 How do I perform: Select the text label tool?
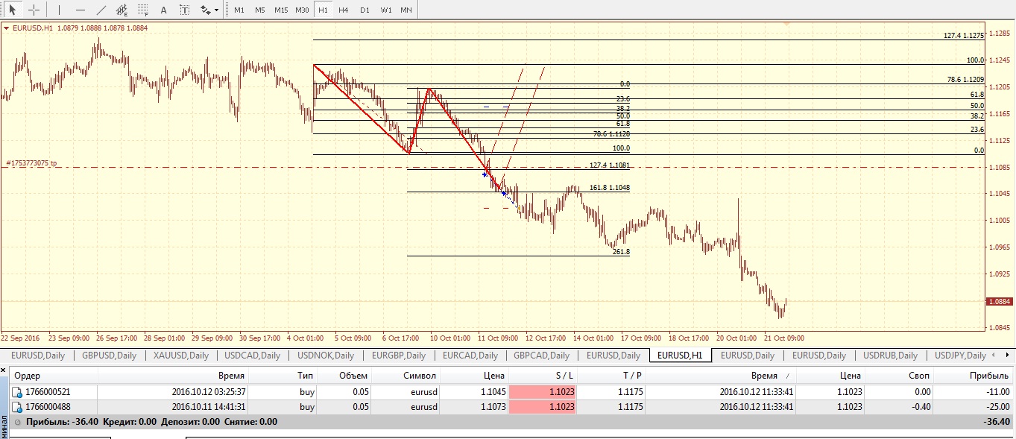pos(184,10)
